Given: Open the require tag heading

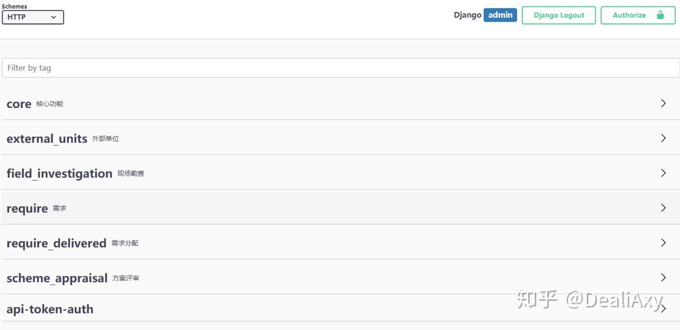Looking at the screenshot, I should pos(27,209).
